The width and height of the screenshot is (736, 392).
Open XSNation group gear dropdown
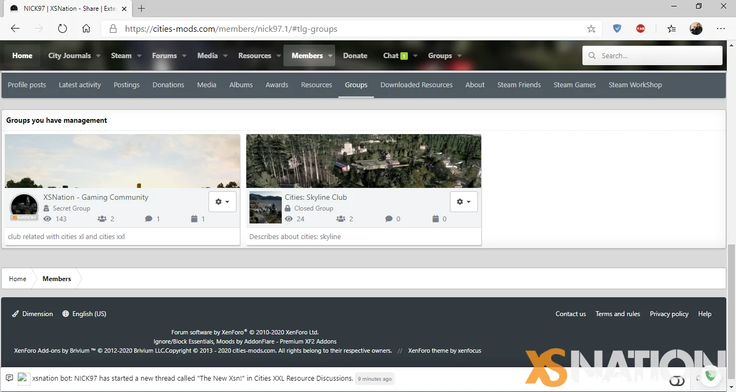(x=223, y=201)
